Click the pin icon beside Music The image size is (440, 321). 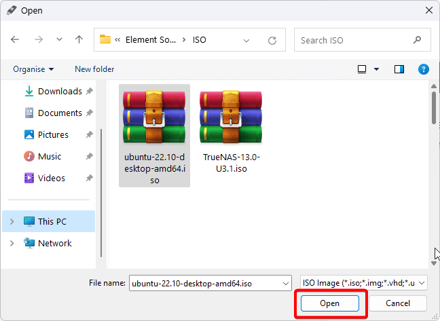(x=89, y=156)
